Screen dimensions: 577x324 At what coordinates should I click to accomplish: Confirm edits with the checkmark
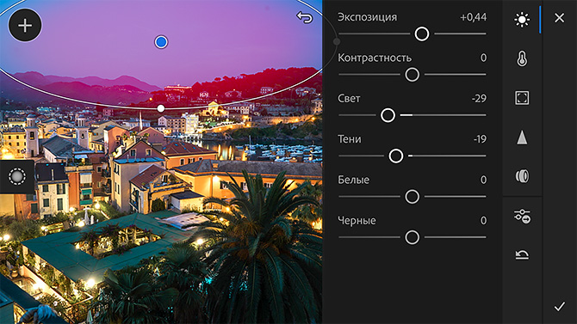559,306
